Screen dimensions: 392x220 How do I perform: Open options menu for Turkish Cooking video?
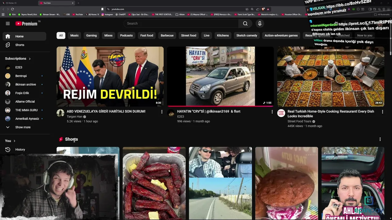382,112
